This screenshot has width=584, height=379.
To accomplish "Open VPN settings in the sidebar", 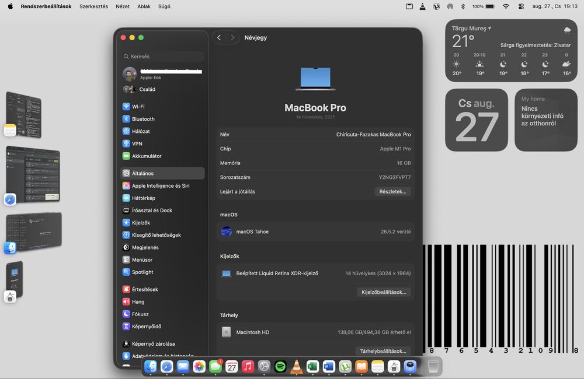I will [162, 143].
